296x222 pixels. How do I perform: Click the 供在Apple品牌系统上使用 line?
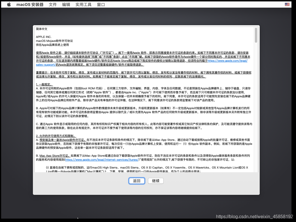52,45
